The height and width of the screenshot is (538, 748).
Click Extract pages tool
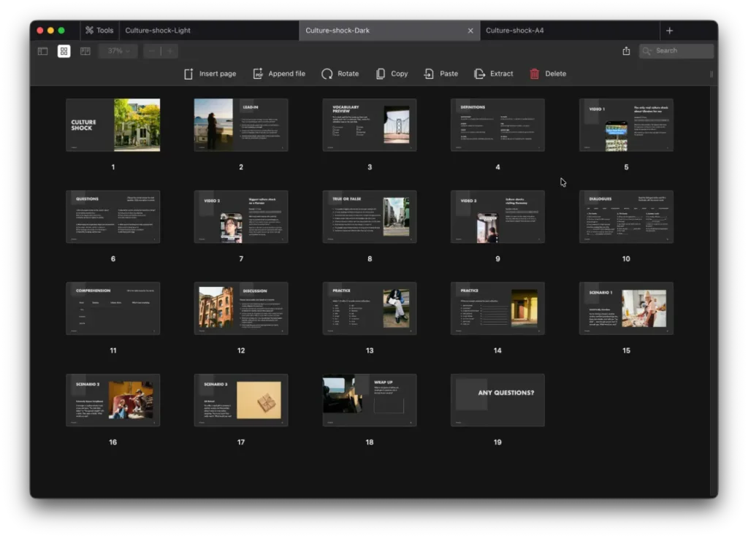494,74
